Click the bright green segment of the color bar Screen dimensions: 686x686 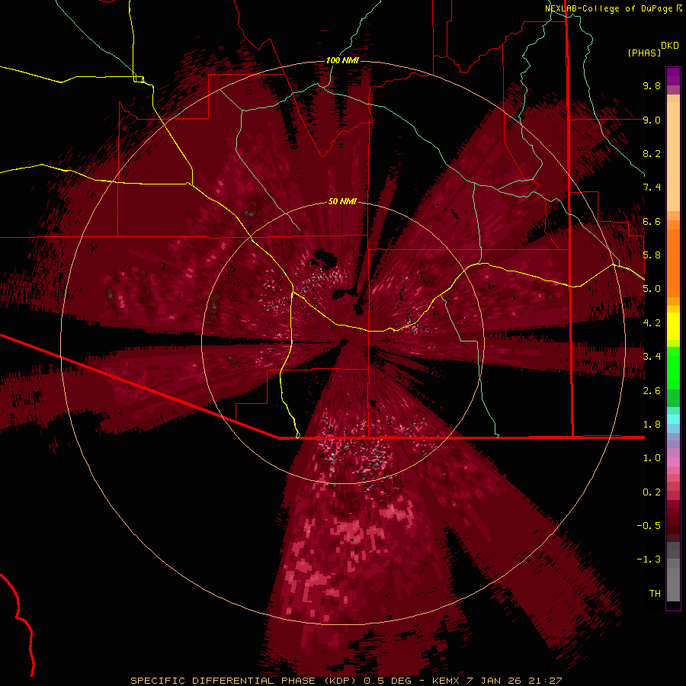point(673,367)
